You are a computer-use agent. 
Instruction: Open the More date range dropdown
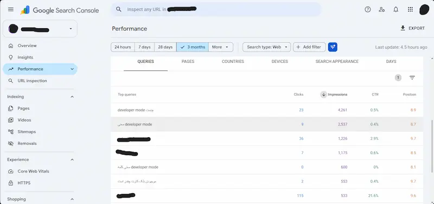221,47
